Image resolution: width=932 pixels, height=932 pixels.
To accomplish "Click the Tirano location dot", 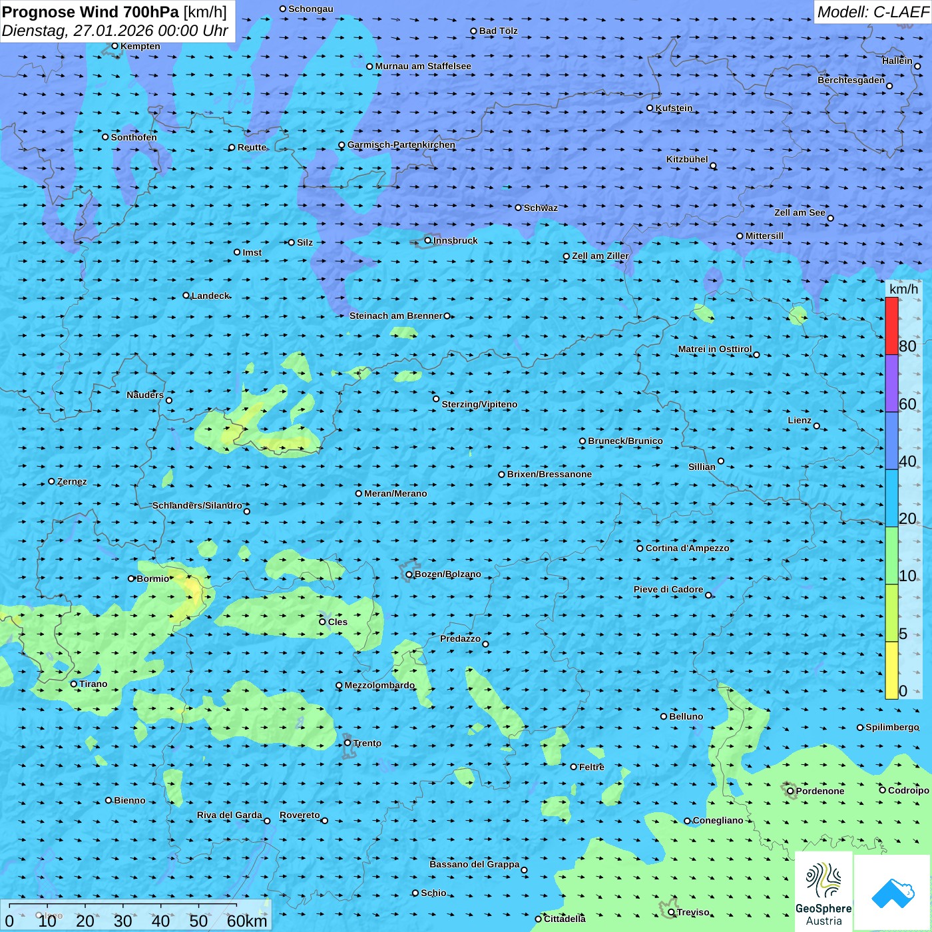I will (x=74, y=684).
